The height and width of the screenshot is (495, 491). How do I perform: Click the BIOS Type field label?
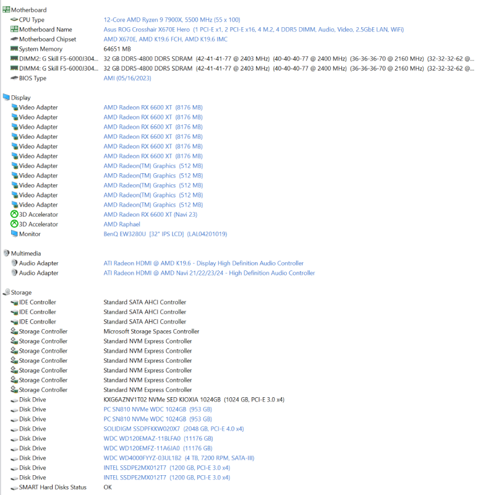click(x=33, y=78)
